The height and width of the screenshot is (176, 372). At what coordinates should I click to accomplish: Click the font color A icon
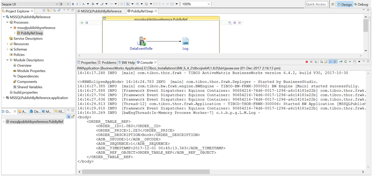click(84, 4)
